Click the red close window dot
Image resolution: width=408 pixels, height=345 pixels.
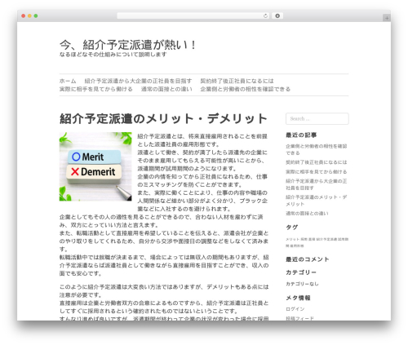coord(24,15)
